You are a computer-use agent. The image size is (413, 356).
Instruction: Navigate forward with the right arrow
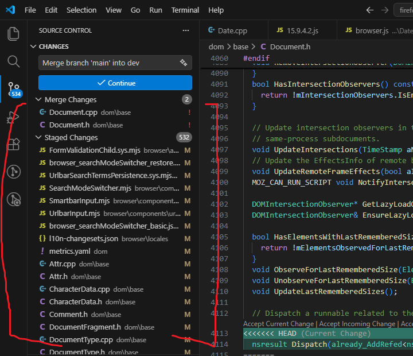(385, 10)
